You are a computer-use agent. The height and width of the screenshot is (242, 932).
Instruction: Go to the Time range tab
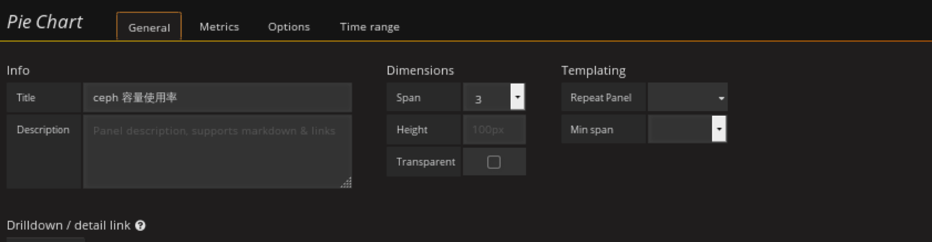pos(370,27)
